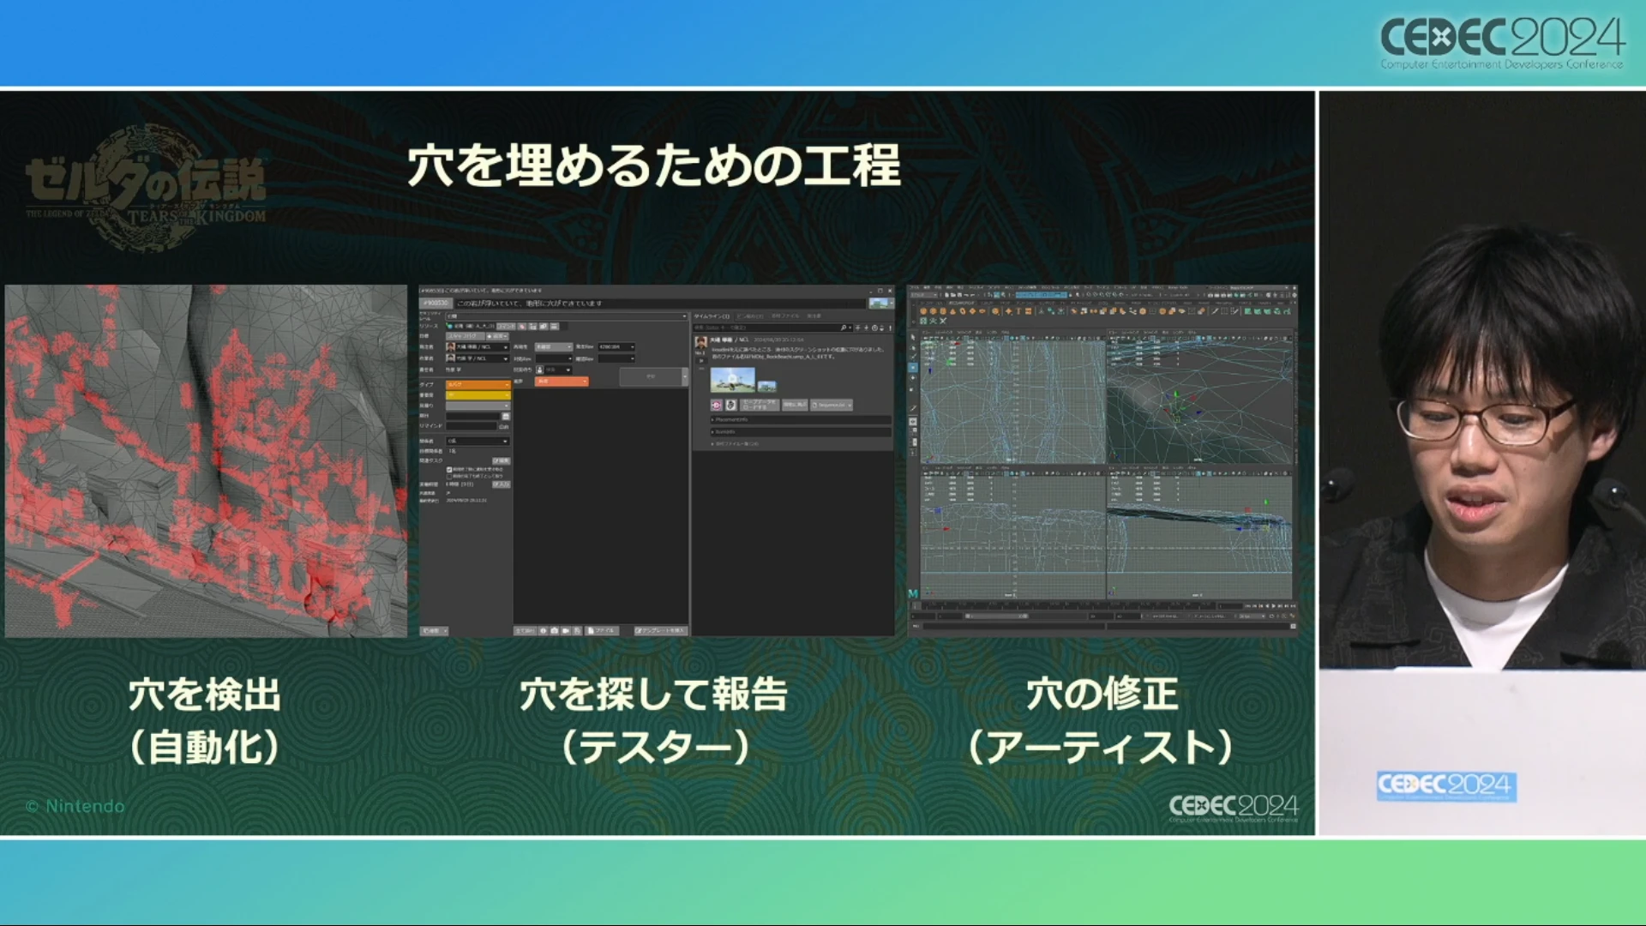This screenshot has width=1646, height=926.
Task: Click the File attach button at bottom
Action: point(600,630)
